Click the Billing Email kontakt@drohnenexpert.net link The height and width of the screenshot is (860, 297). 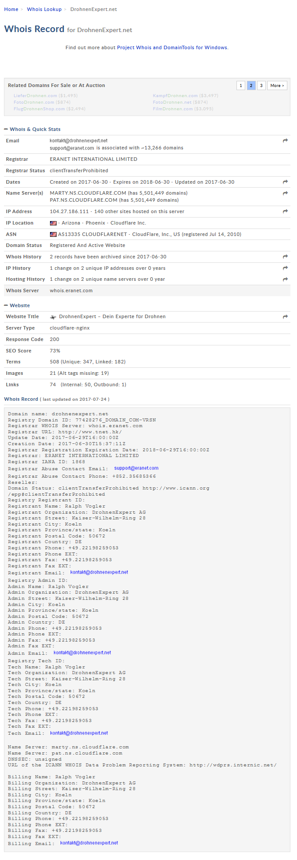tap(89, 843)
